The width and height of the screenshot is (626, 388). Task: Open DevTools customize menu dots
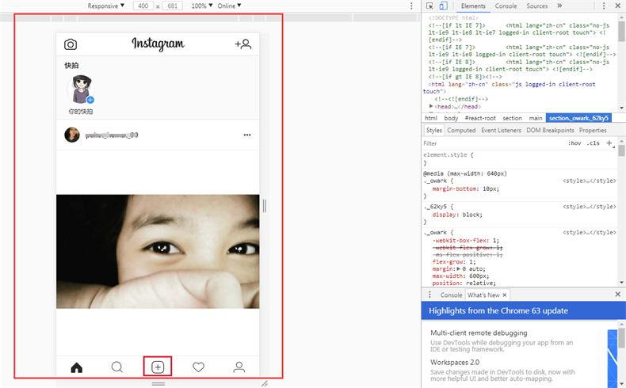pos(604,6)
